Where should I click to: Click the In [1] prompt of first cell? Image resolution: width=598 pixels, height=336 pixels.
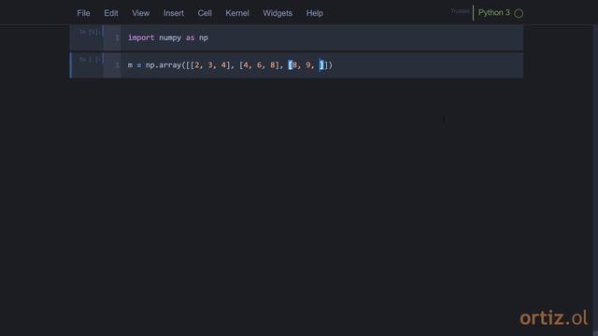click(89, 33)
